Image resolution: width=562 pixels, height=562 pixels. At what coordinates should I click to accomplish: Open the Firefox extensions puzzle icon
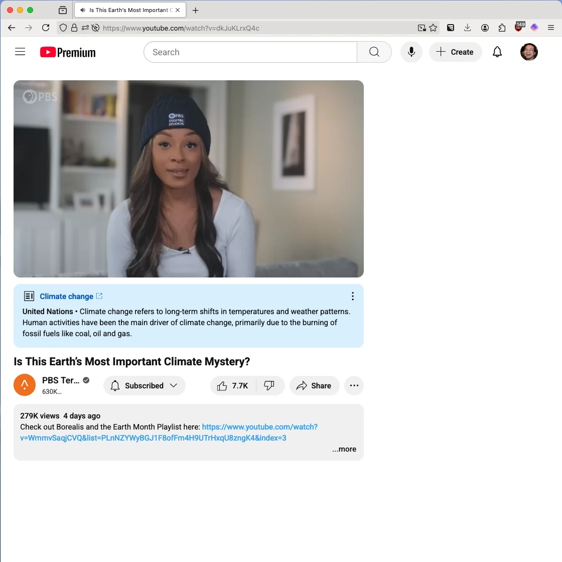coord(501,28)
